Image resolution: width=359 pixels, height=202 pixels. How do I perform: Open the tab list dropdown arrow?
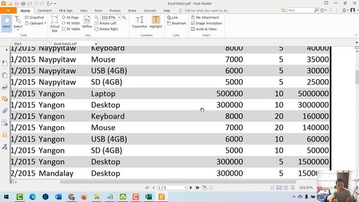[x=357, y=43]
